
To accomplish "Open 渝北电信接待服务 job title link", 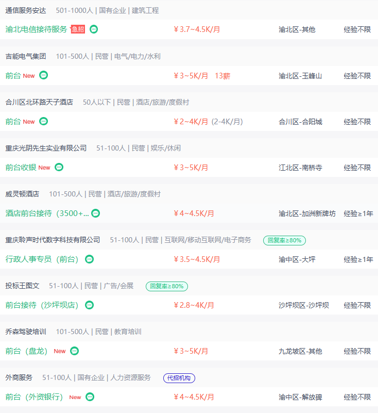I will pos(36,29).
